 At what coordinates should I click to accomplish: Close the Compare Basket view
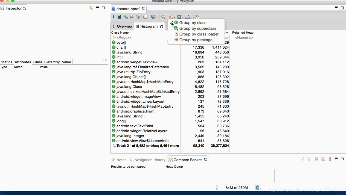[205, 160]
